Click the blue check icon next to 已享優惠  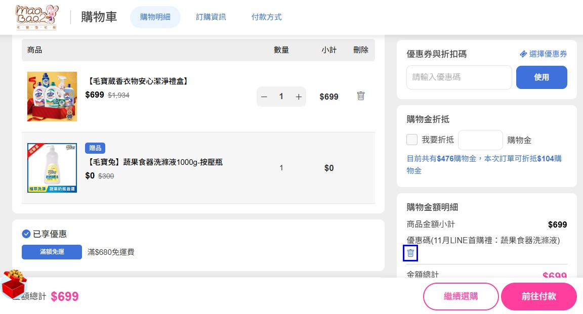(x=26, y=234)
